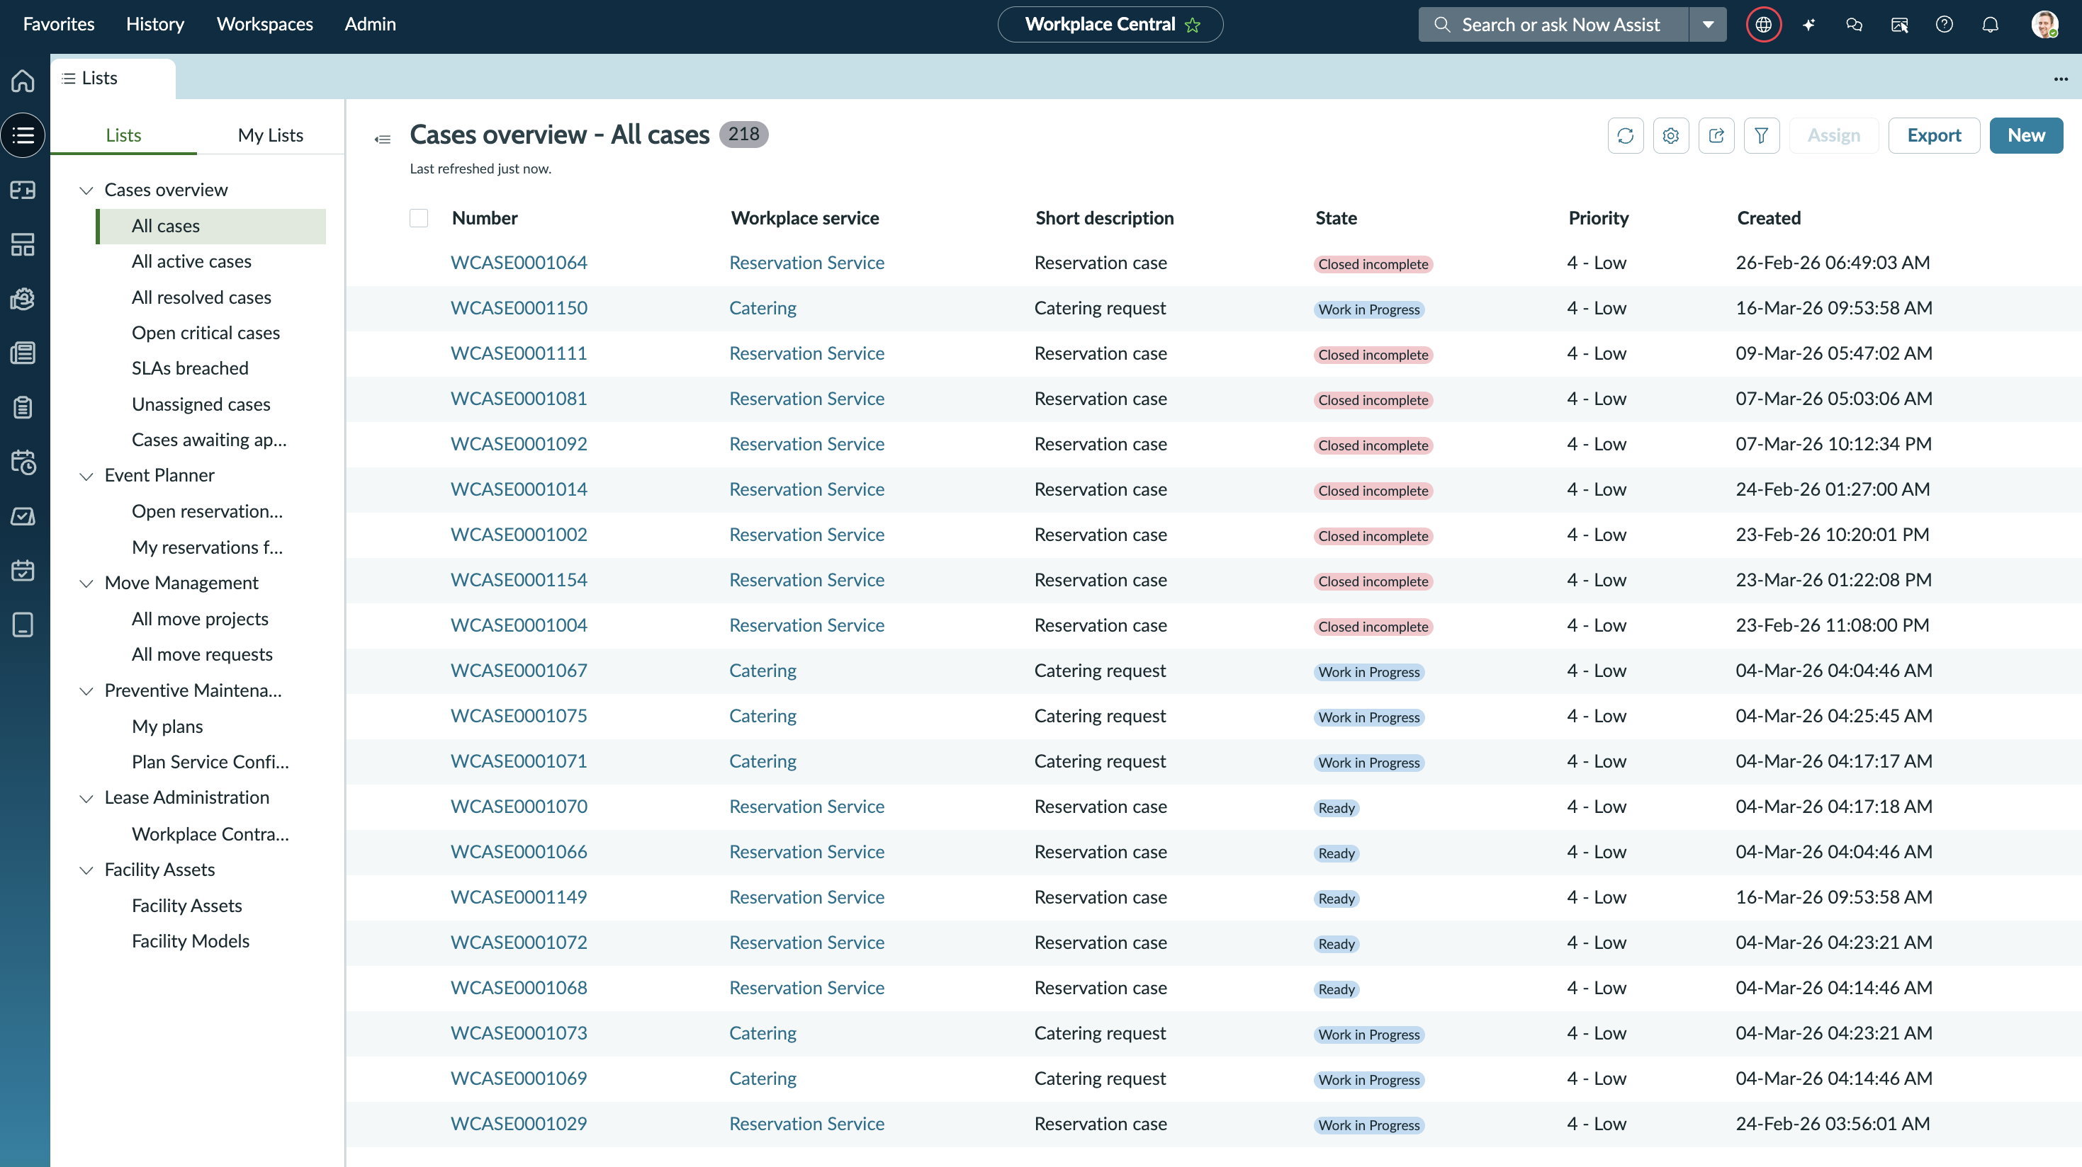Select My plans list

pos(167,726)
